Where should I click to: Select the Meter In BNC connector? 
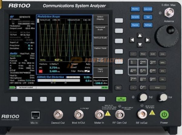(x=99, y=115)
